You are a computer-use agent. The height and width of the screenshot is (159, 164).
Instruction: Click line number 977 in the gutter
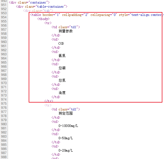click(x=4, y=112)
